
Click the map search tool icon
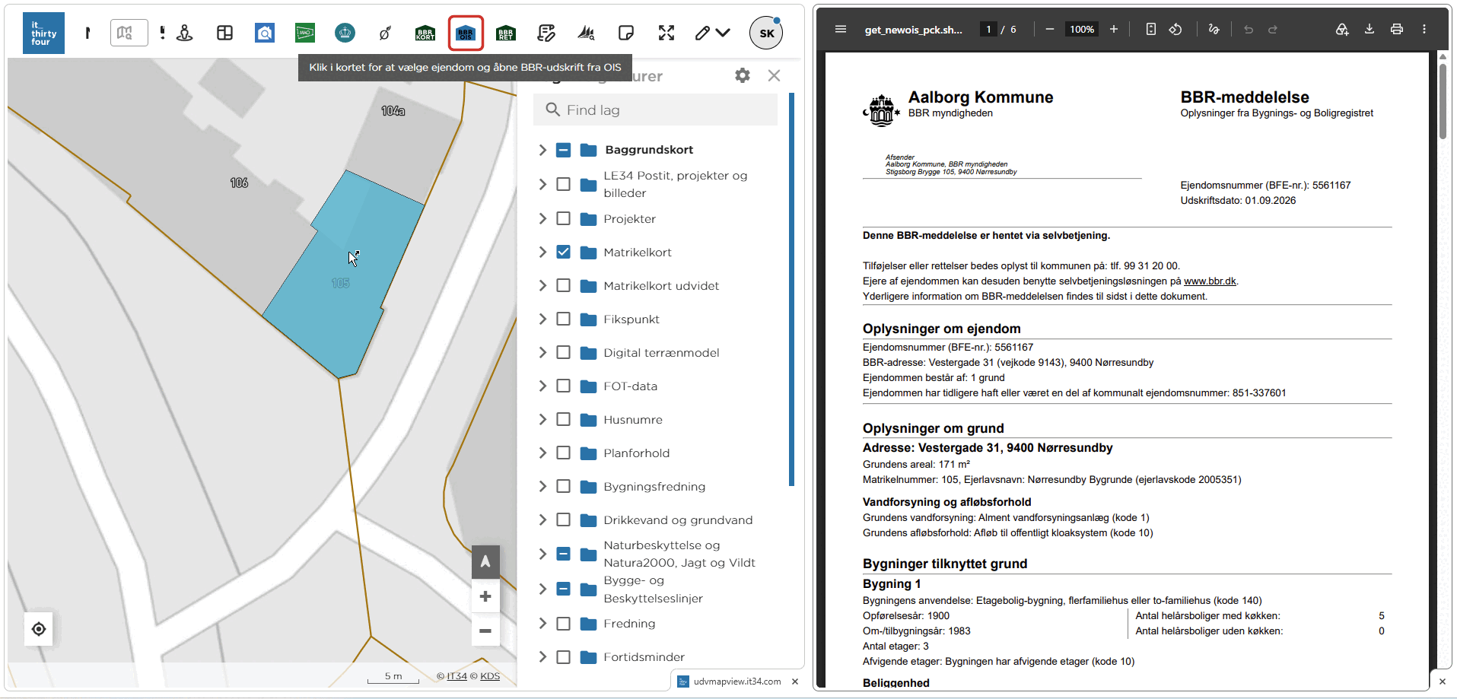[x=129, y=33]
